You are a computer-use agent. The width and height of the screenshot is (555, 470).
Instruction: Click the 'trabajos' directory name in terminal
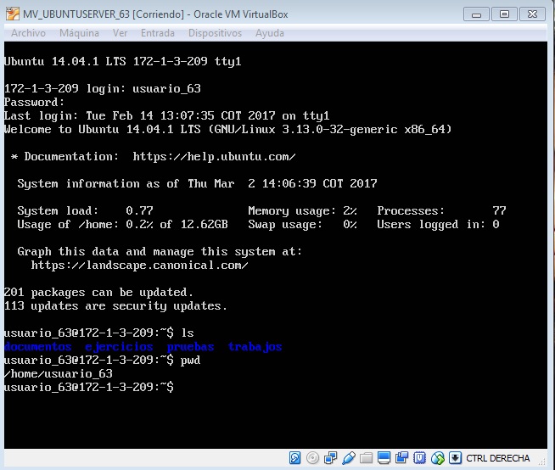(x=255, y=347)
